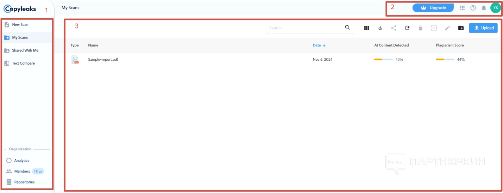Viewport: 503px width, 193px height.
Task: Create a new folder
Action: coord(461,28)
